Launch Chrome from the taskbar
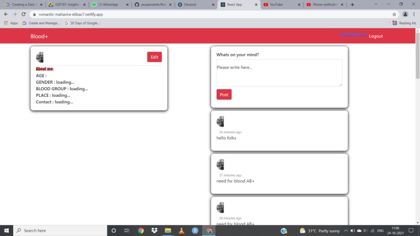 (141, 230)
